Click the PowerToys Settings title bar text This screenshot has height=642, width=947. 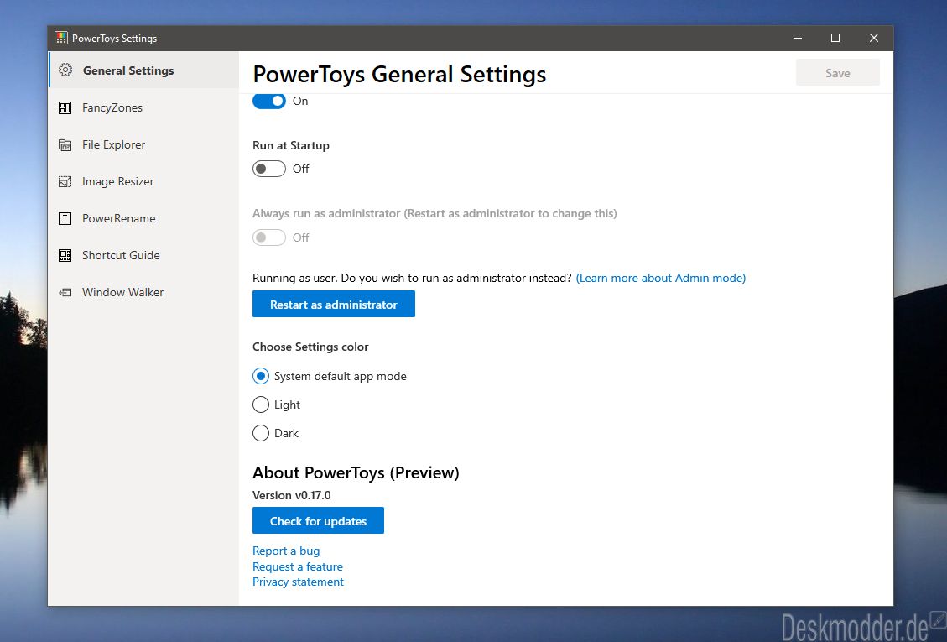pyautogui.click(x=114, y=38)
